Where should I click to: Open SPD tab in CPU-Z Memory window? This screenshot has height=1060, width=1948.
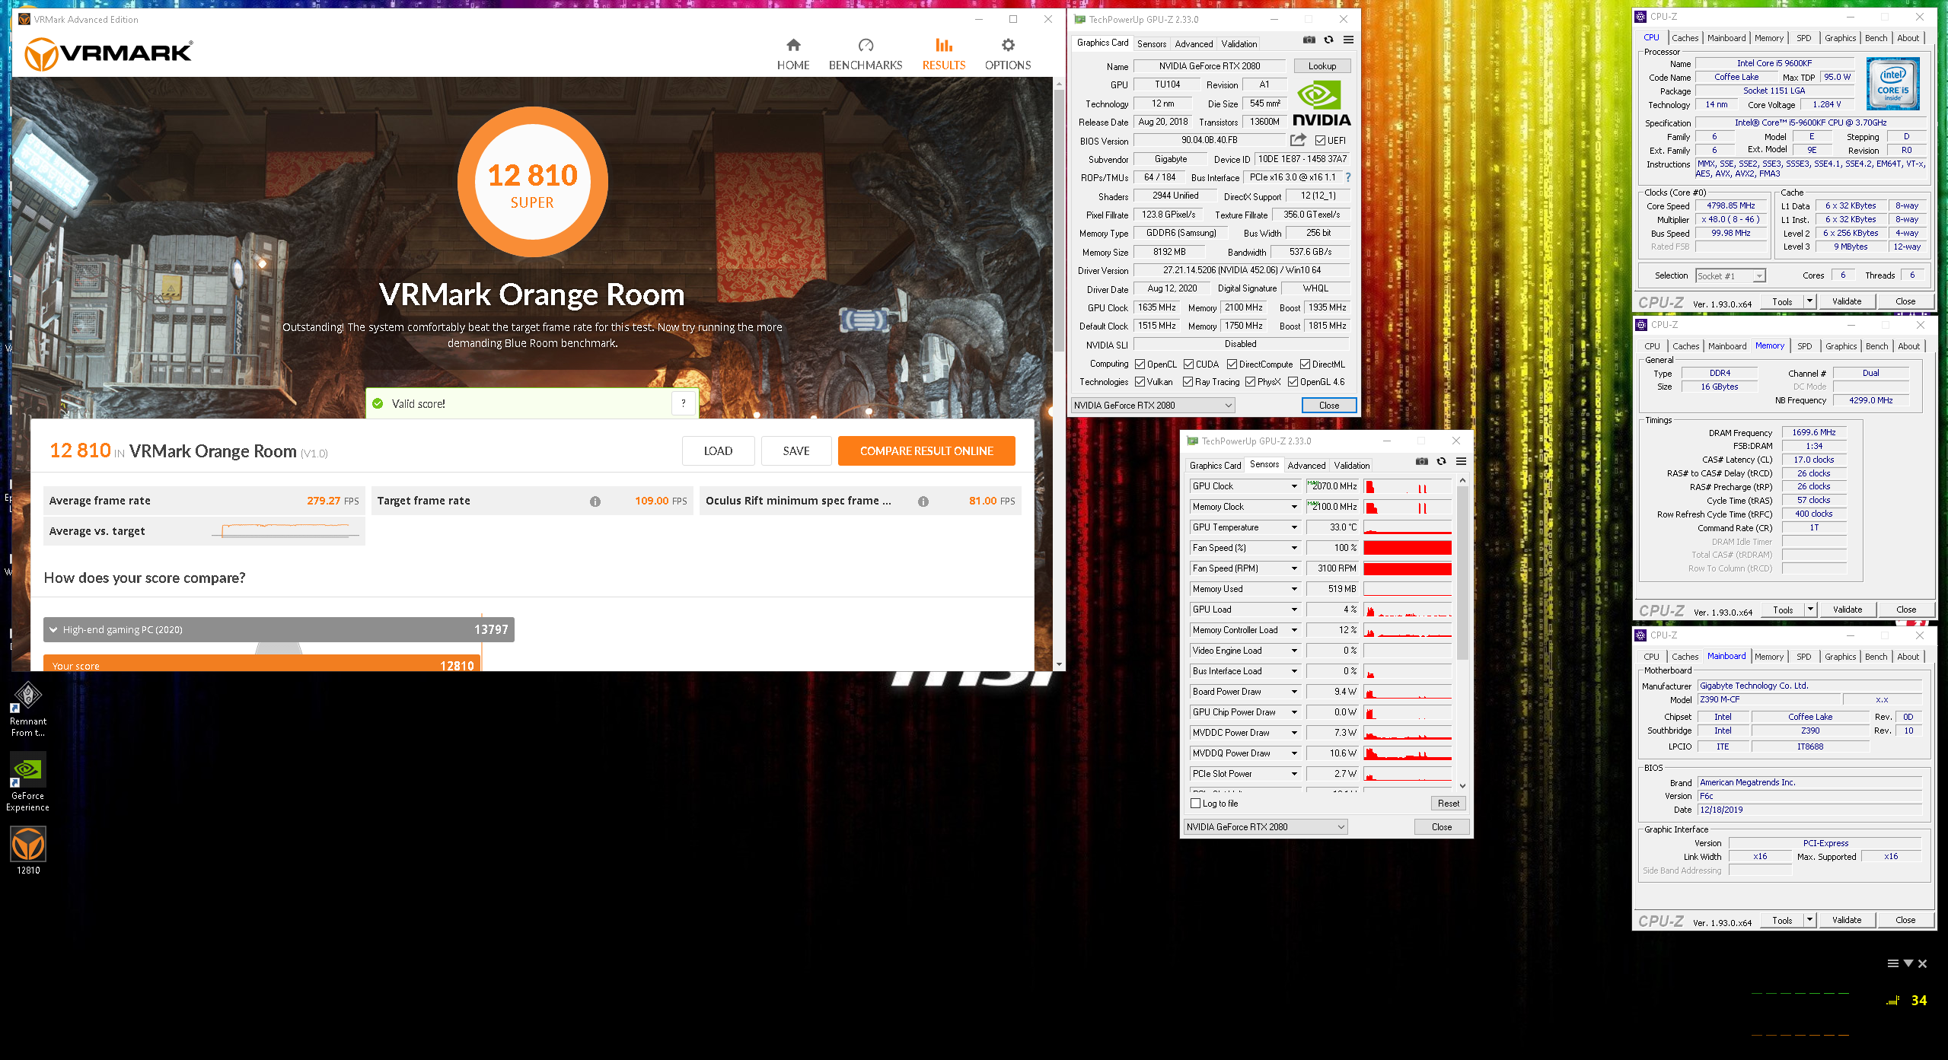[x=1804, y=346]
